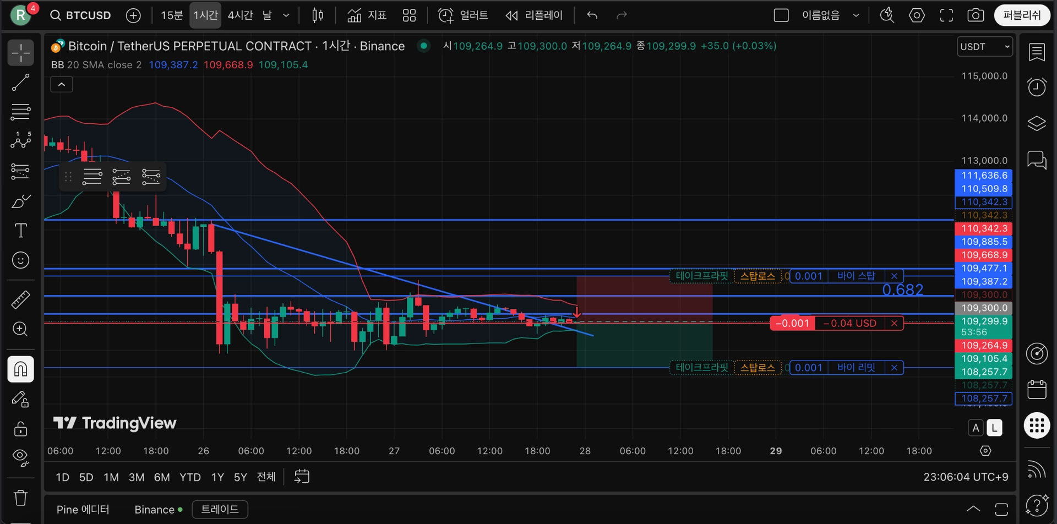Click the 109,300.0 price label on the scale
1057x524 pixels.
pos(984,308)
